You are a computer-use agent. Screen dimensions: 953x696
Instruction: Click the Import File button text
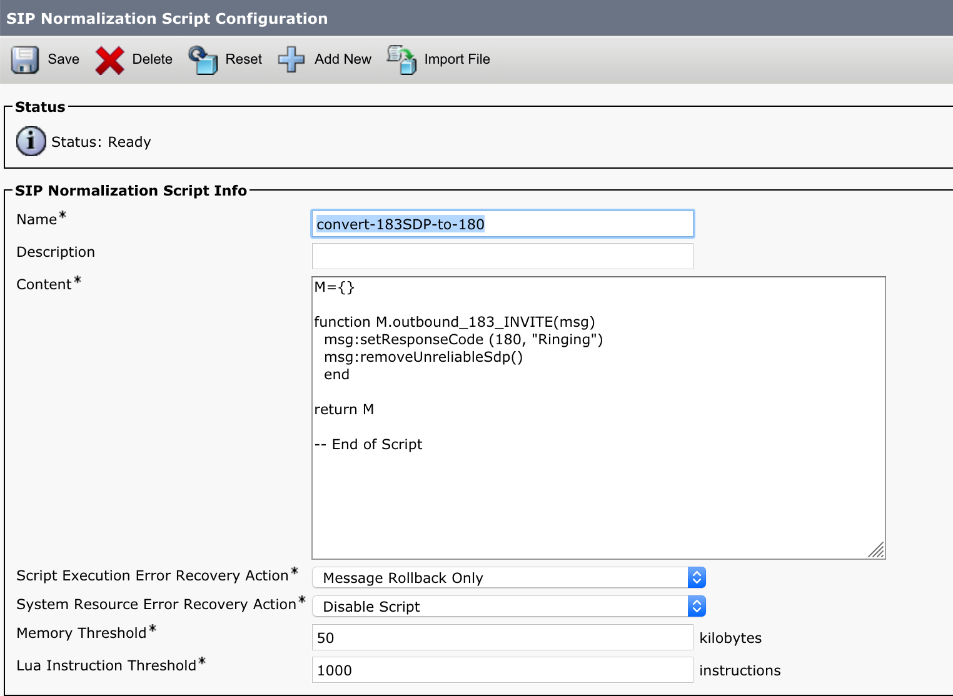click(x=457, y=59)
